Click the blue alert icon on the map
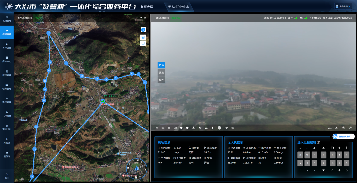Screen dimensions: 357x183 [143, 30]
